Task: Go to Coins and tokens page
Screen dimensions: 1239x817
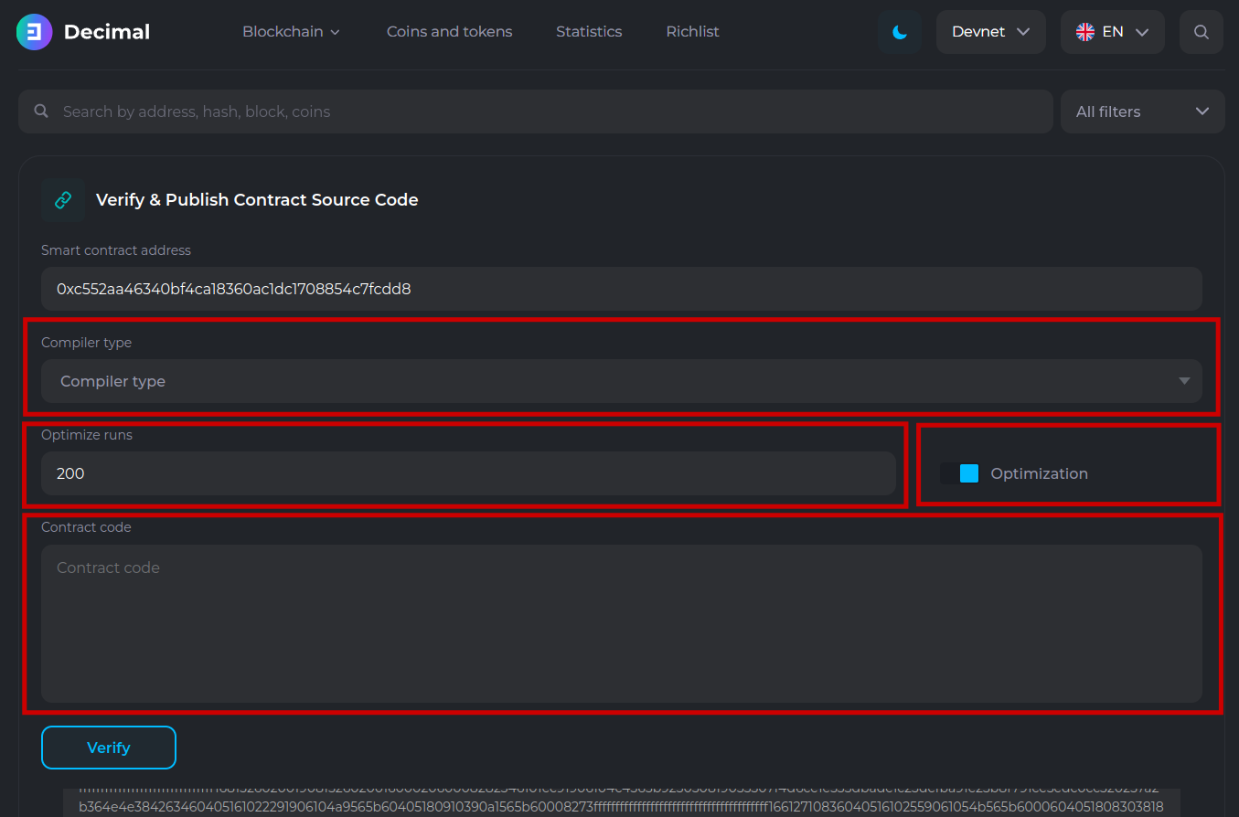Action: click(x=449, y=32)
